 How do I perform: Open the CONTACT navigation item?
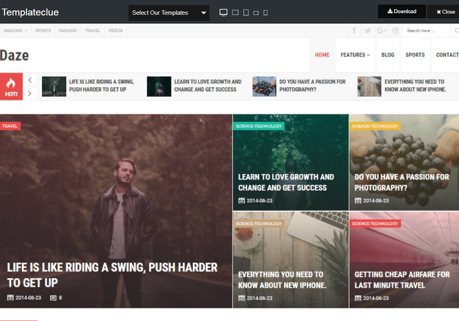[x=447, y=55]
